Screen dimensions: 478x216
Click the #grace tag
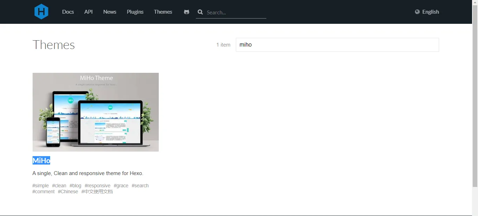coord(121,186)
